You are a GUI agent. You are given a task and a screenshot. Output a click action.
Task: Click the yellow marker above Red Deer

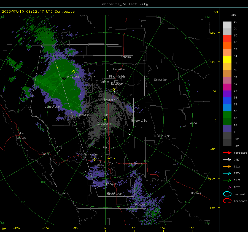pos(114,90)
